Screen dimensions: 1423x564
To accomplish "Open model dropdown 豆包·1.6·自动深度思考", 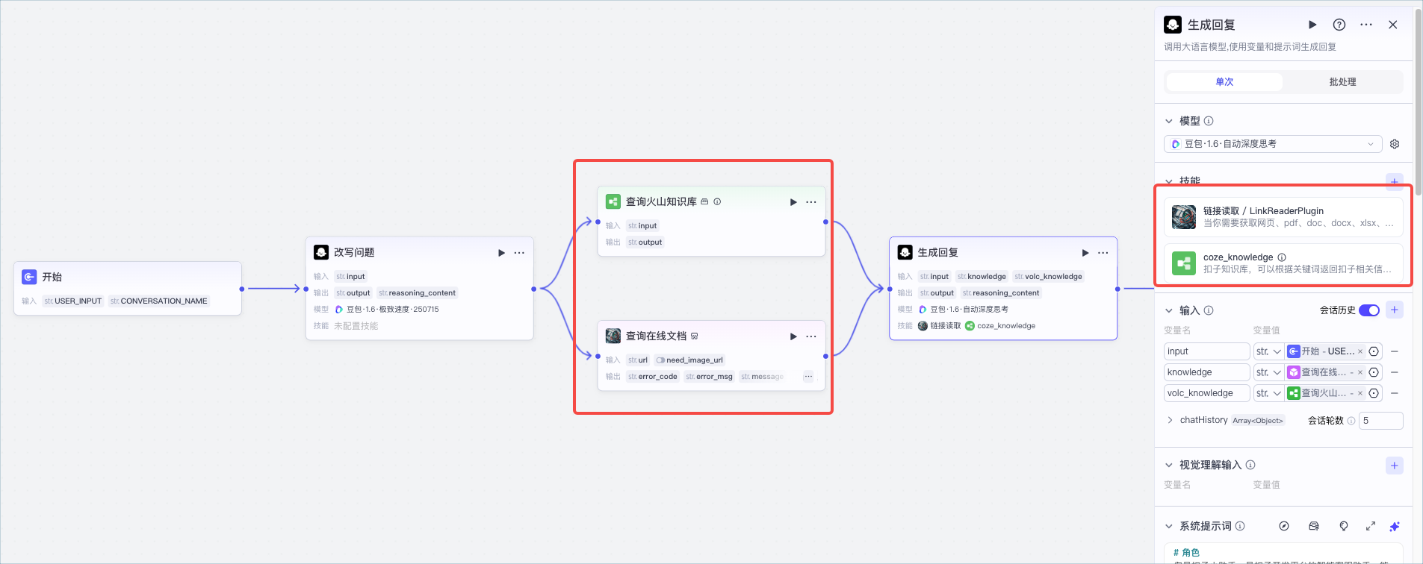I will click(x=1273, y=144).
